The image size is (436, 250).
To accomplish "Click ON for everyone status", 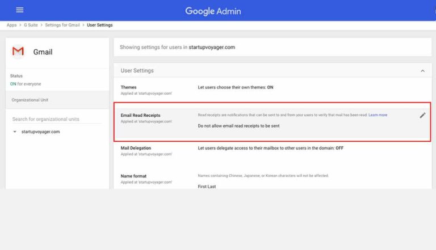I will coord(26,84).
